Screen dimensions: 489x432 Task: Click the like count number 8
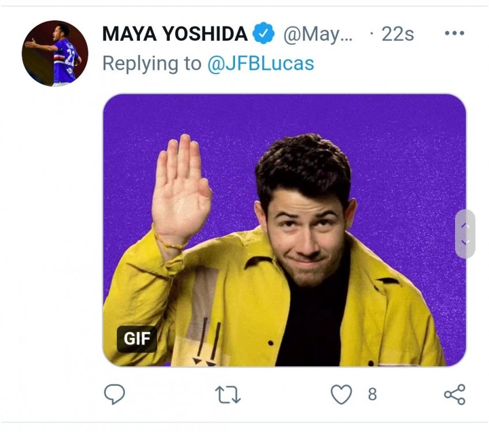pyautogui.click(x=372, y=394)
